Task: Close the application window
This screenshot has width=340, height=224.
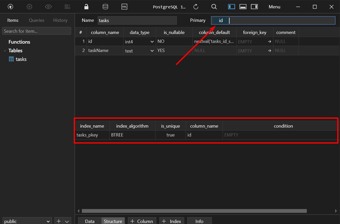Action: click(x=331, y=7)
